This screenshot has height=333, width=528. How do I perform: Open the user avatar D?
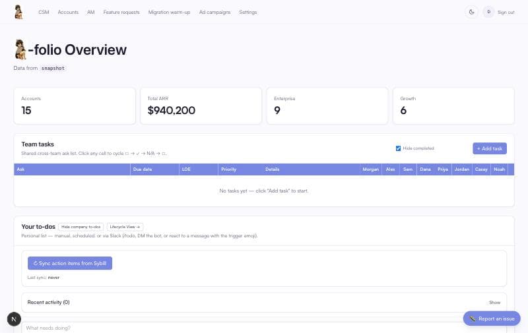pos(488,12)
